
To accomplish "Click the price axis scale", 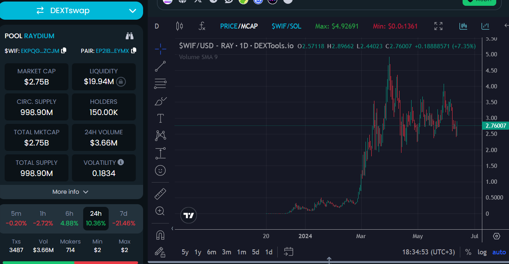I will coord(495,133).
